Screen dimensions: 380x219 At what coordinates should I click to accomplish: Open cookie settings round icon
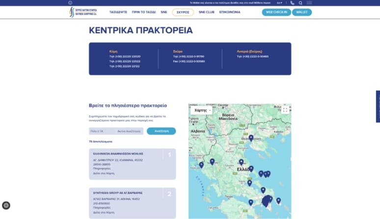click(6, 205)
